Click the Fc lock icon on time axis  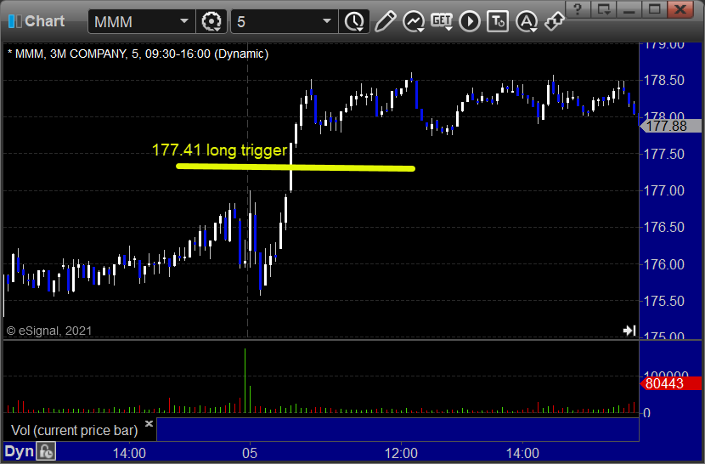46,451
